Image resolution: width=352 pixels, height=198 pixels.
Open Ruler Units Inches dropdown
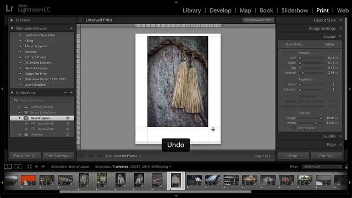(331, 45)
